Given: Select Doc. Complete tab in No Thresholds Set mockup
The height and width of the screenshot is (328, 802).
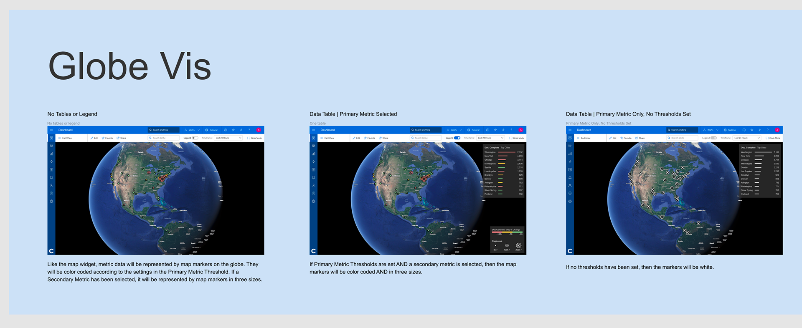Looking at the screenshot, I should click(x=748, y=147).
